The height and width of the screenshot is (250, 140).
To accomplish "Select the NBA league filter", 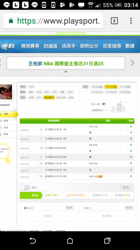I will tap(31, 92).
